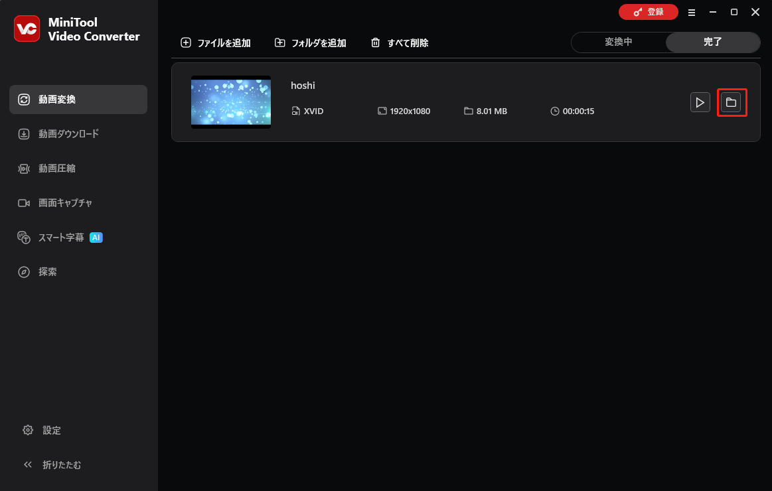The height and width of the screenshot is (491, 772).
Task: Open the 画面キャプチャ screen recorder
Action: [64, 202]
